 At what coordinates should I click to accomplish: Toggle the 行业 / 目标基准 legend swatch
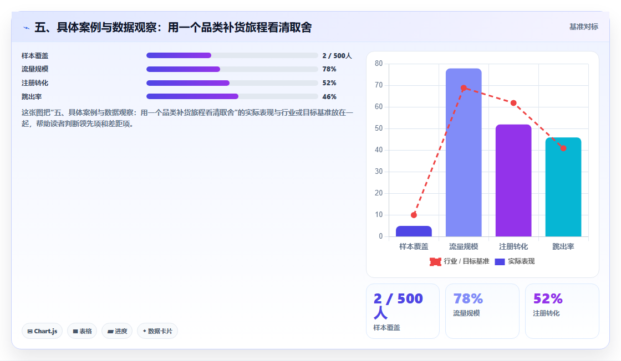click(x=435, y=261)
